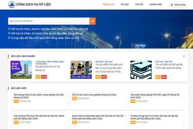Image resolution: width=193 pixels, height=129 pixels.
Task: Click the user icon in Đăng nhập
Action: pyautogui.click(x=172, y=5)
